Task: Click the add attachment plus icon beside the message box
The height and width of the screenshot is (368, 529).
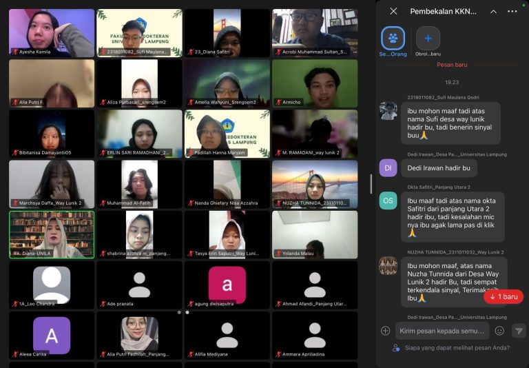Action: coord(385,331)
